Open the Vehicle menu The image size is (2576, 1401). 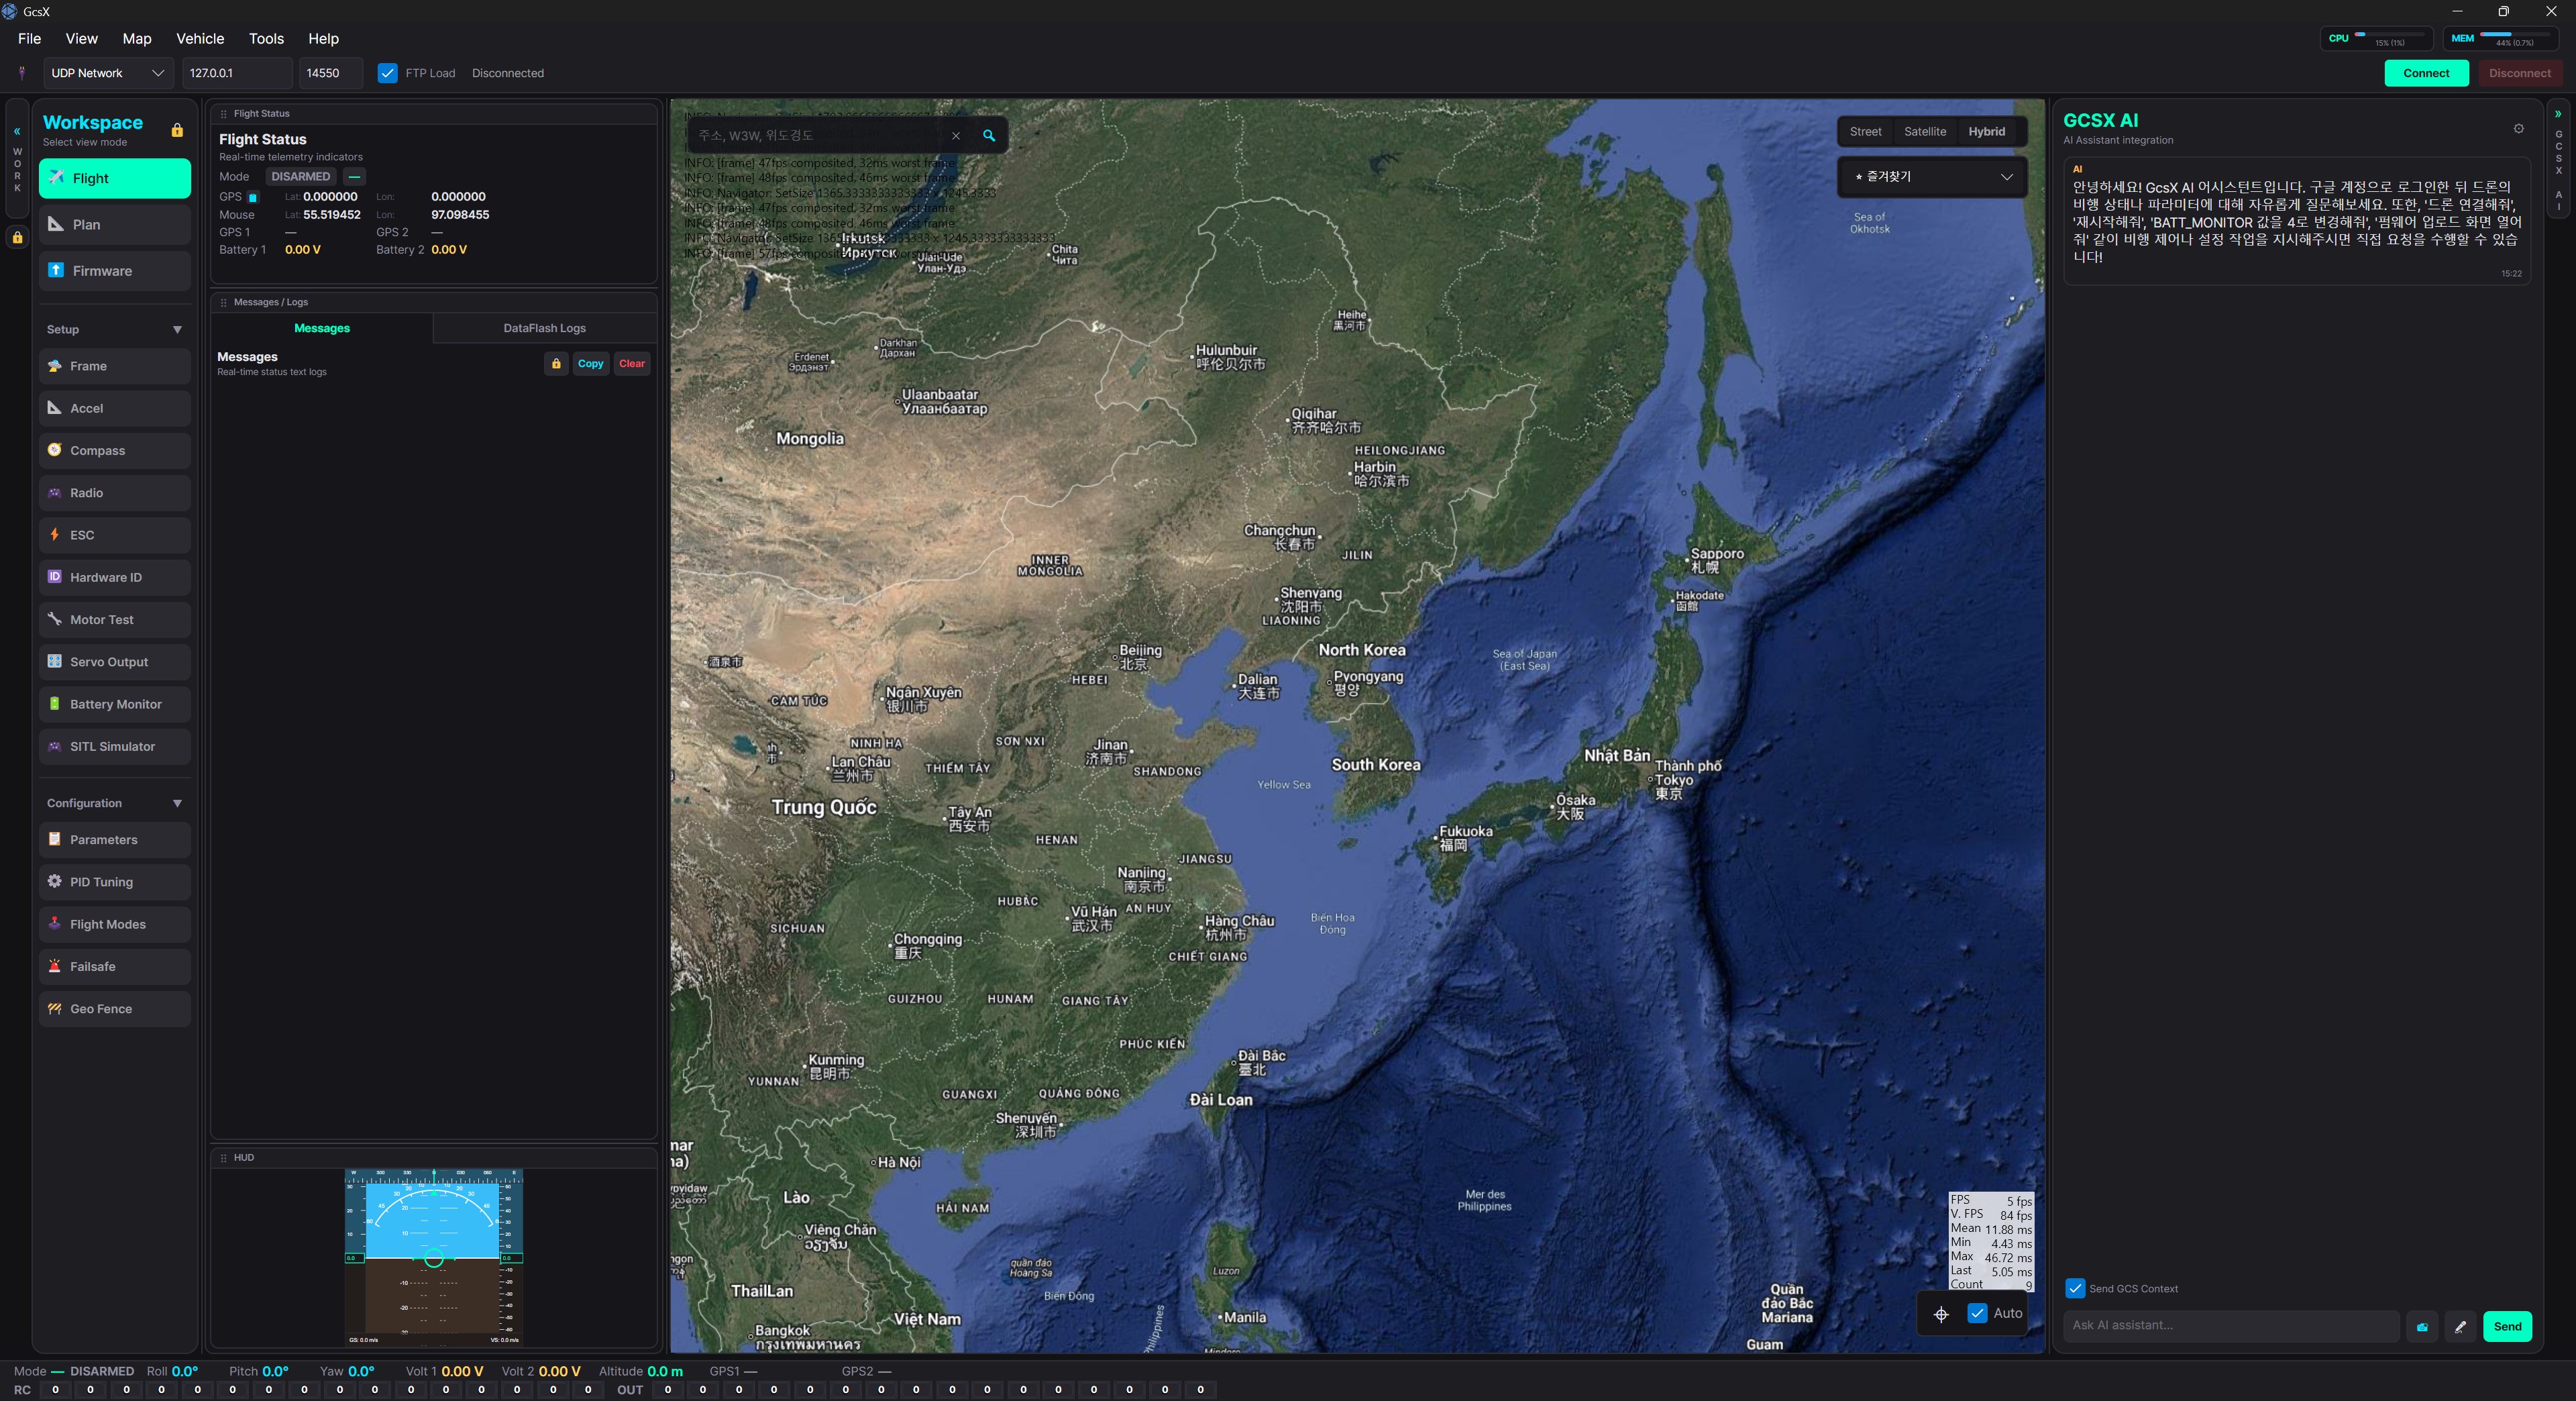point(200,39)
